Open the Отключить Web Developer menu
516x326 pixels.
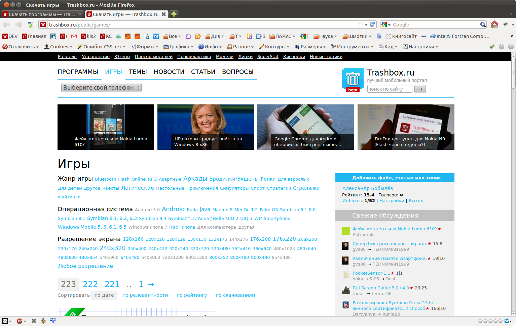click(21, 47)
